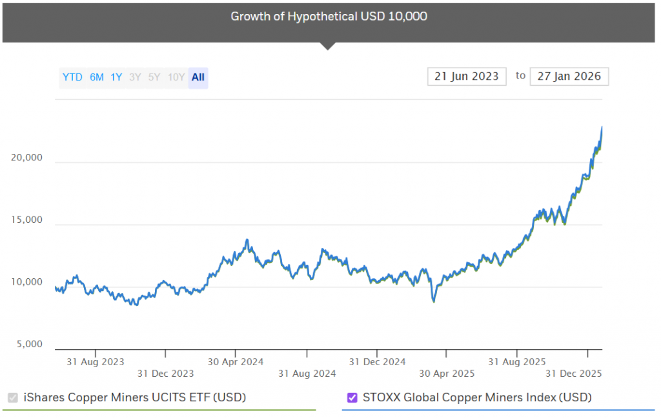Switch chart range to 6M
Screen dimensions: 661x418
click(96, 77)
